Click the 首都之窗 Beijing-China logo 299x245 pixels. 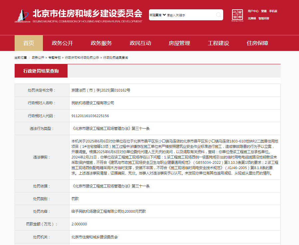click(237, 15)
